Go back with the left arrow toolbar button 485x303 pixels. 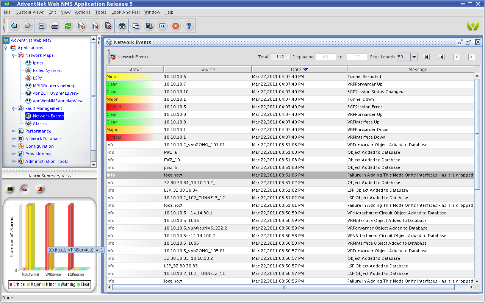(14, 26)
